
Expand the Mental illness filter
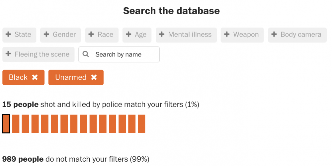(186, 35)
